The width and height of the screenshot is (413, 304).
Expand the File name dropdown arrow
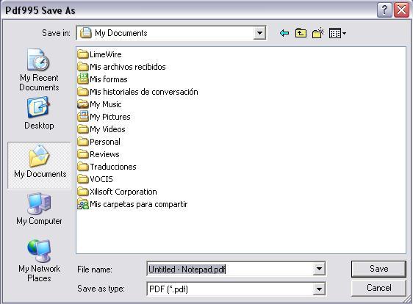pyautogui.click(x=319, y=269)
